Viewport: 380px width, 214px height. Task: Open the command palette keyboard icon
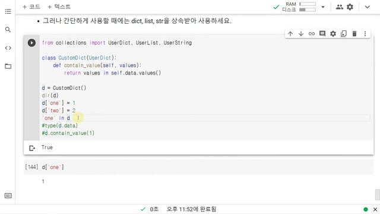coord(8,196)
